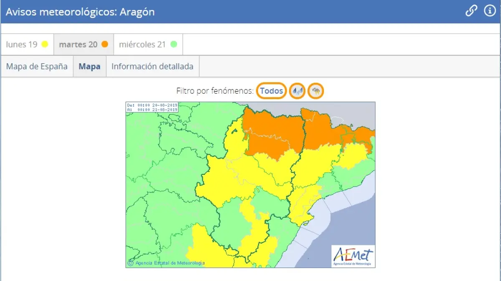The image size is (501, 281).
Task: Click the orange dot beside martes 20
Action: point(105,45)
